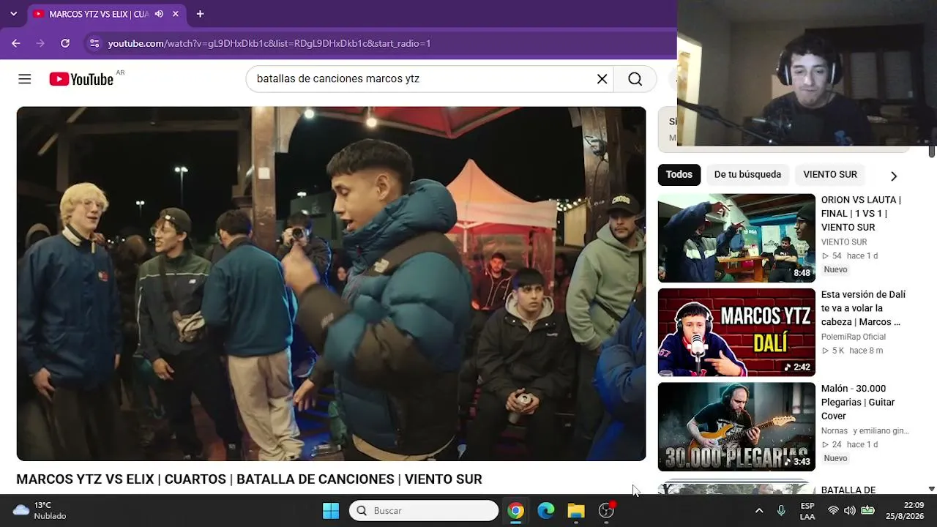937x527 pixels.
Task: Open the volume tray icon
Action: 850,511
